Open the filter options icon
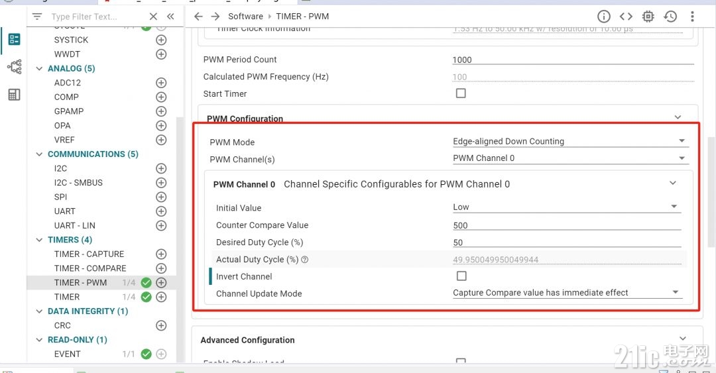716x373 pixels. click(37, 17)
